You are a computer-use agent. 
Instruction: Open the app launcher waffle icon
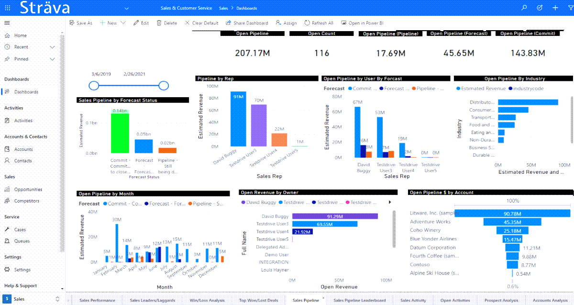[8, 8]
